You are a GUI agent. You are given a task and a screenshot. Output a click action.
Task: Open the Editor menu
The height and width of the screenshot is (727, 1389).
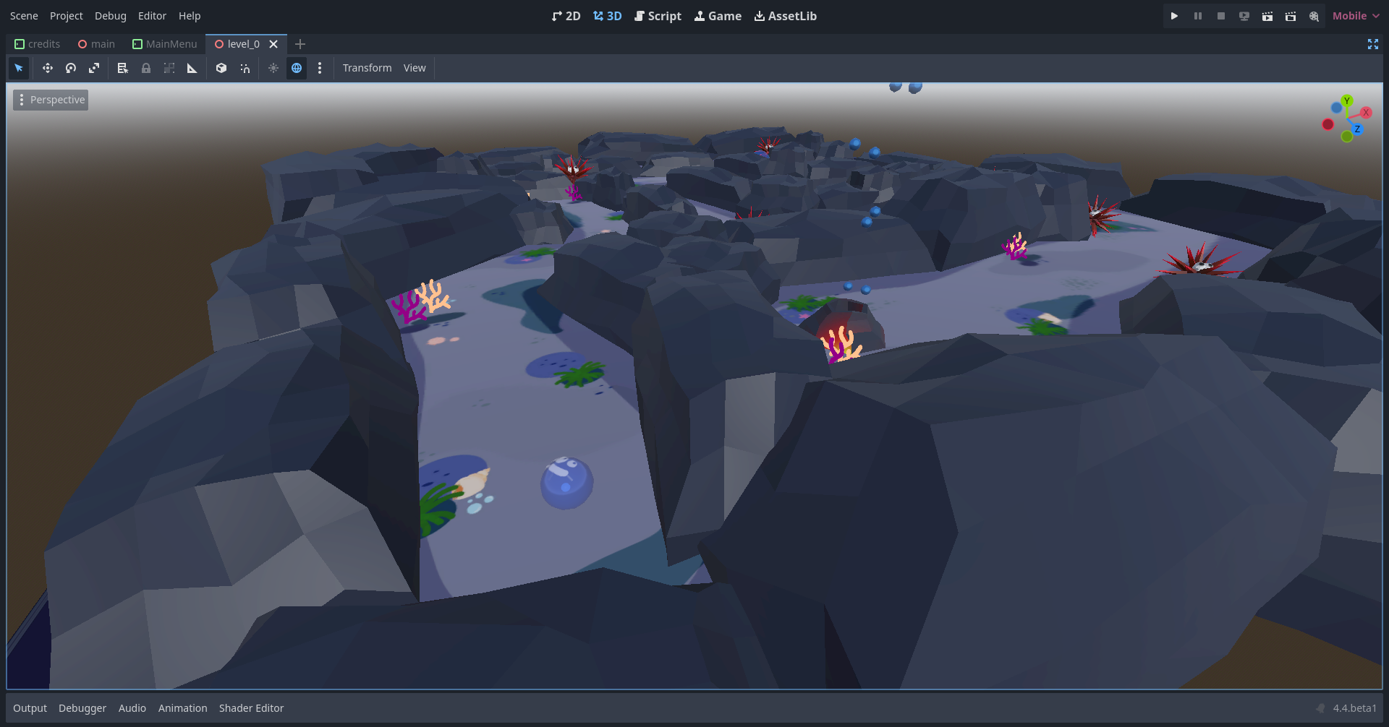pos(152,16)
